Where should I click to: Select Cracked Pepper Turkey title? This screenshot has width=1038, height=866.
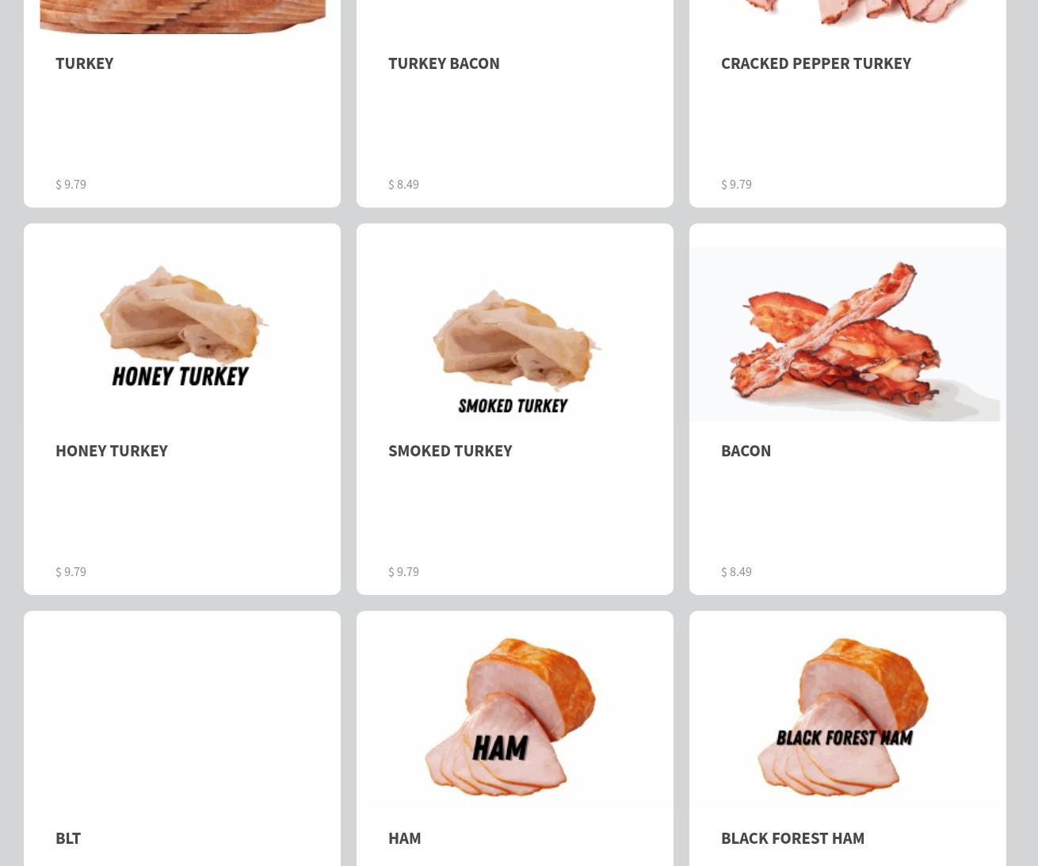coord(816,63)
